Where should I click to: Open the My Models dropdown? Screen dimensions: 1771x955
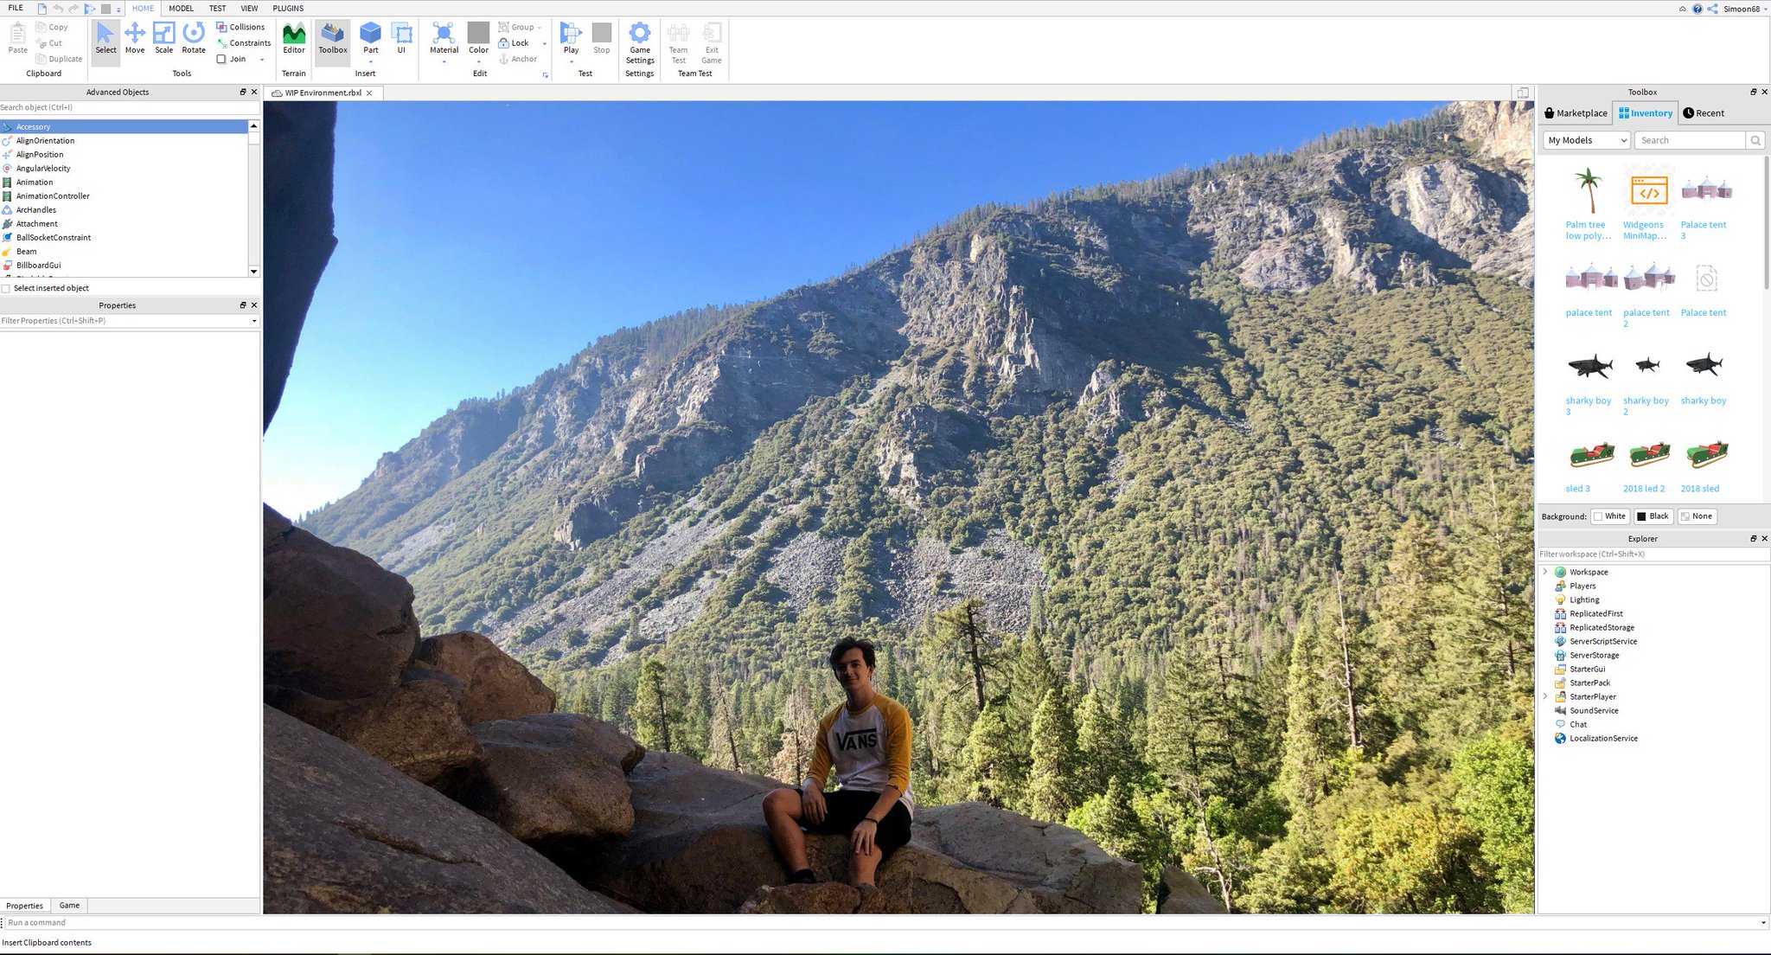[x=1586, y=140]
